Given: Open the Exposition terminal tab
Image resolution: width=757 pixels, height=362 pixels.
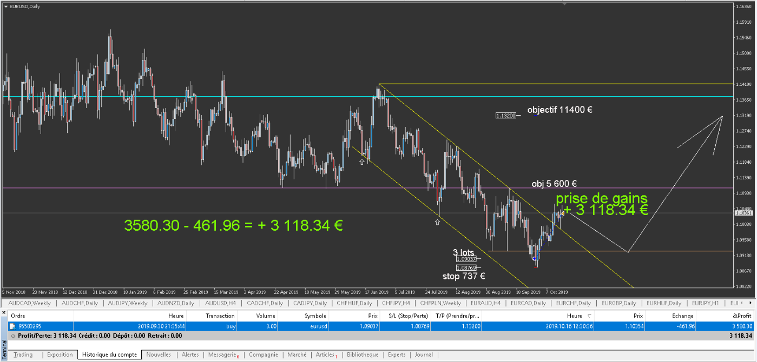Looking at the screenshot, I should [x=60, y=355].
